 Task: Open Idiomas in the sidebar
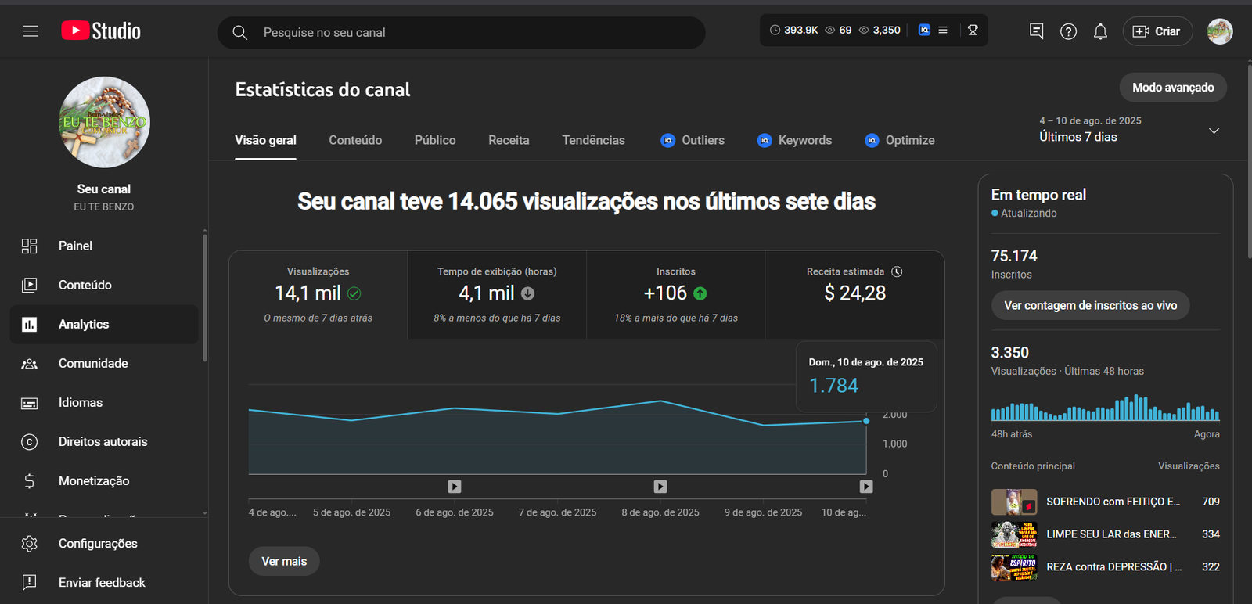click(104, 402)
